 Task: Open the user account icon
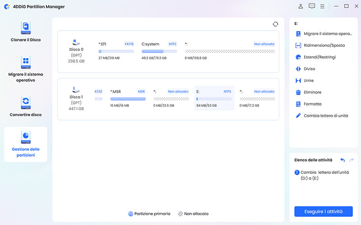point(301,6)
